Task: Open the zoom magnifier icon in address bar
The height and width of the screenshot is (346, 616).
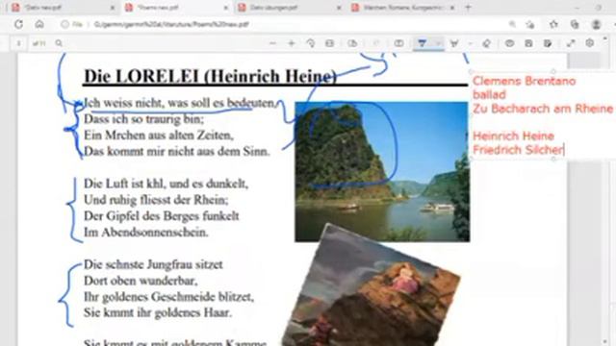Action: coord(512,24)
